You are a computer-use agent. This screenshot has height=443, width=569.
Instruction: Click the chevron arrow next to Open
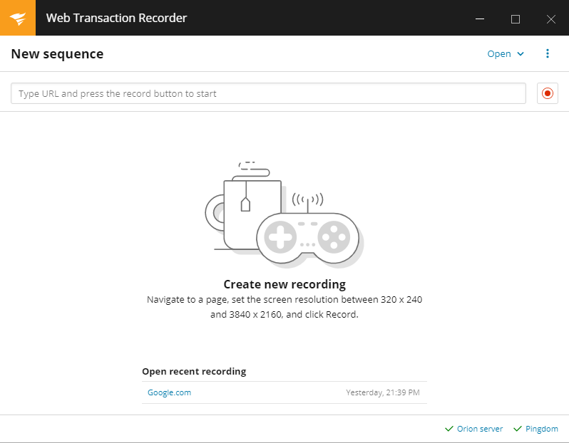(x=521, y=54)
